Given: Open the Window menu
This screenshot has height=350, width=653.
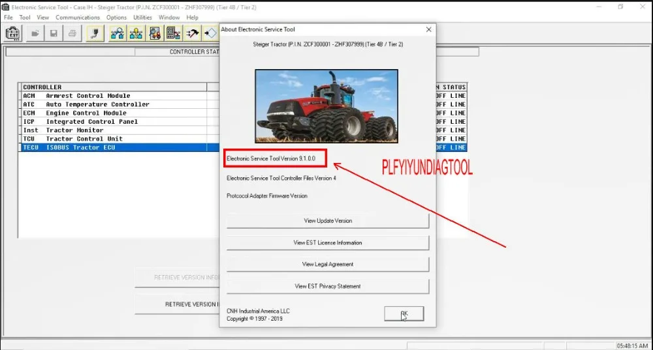Looking at the screenshot, I should [x=168, y=18].
